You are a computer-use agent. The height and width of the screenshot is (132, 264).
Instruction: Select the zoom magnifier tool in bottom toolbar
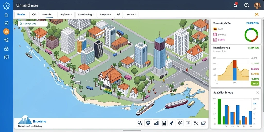[139, 123]
